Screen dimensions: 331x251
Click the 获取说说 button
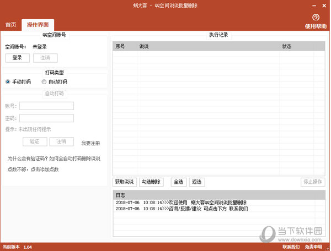125,182
